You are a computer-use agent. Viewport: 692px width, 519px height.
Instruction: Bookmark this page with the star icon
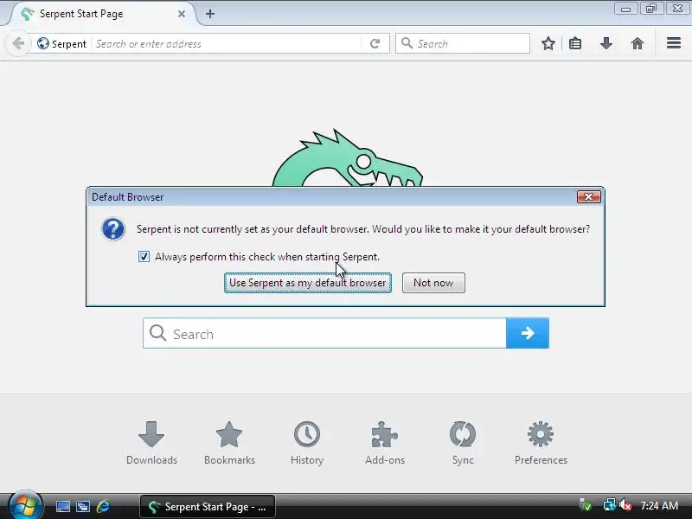coord(548,43)
